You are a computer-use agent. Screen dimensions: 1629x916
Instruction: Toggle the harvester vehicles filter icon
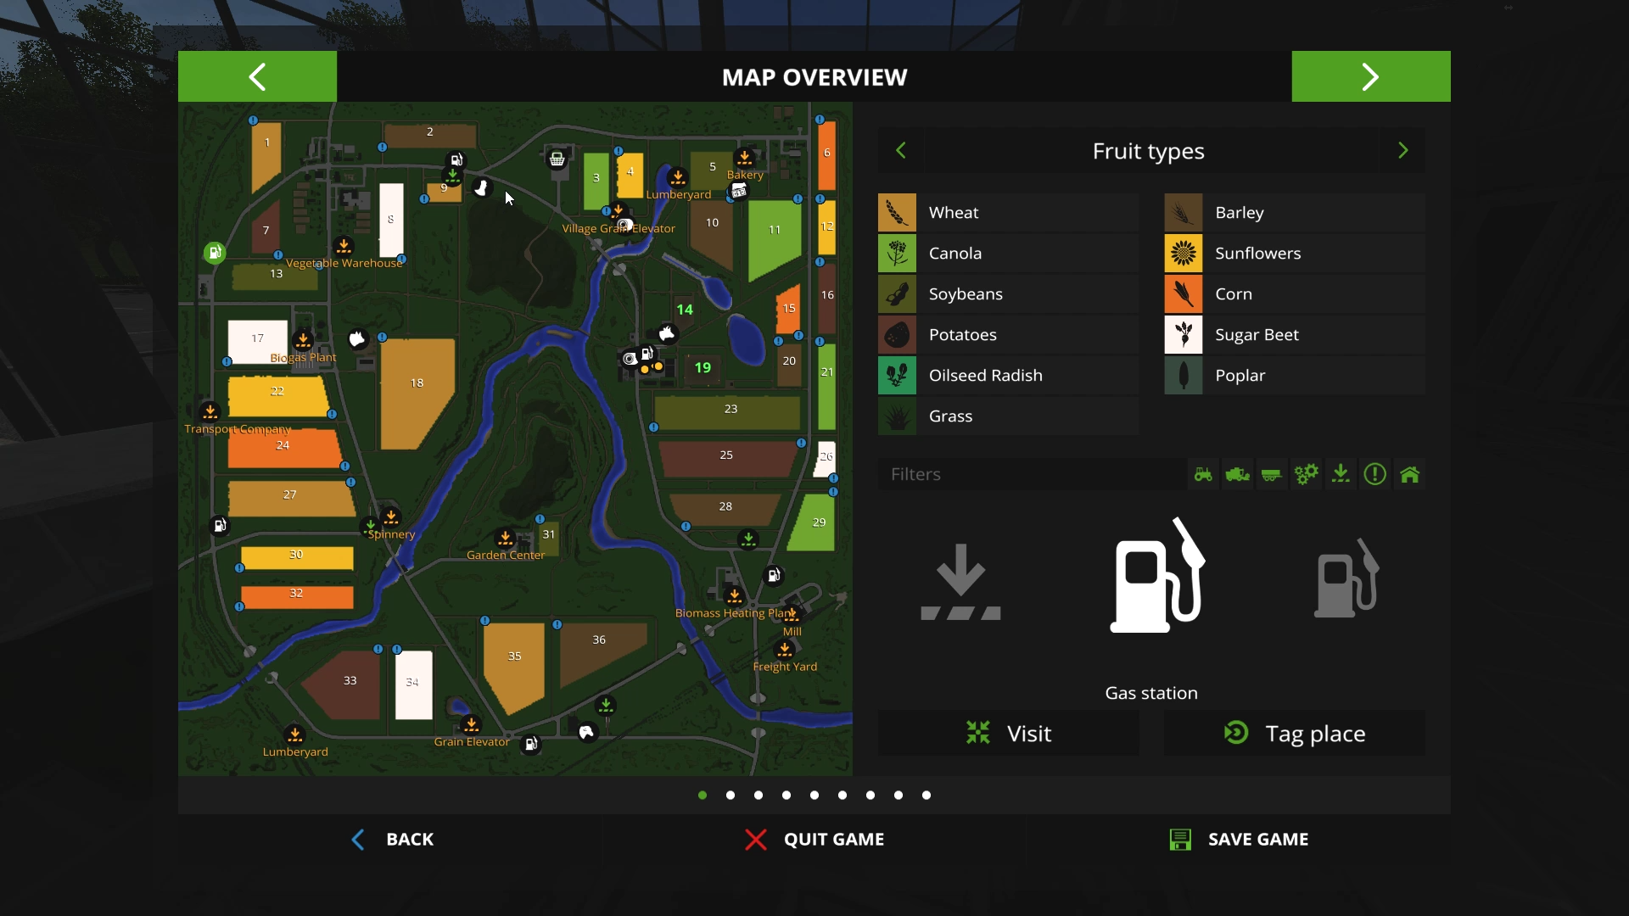1238,474
